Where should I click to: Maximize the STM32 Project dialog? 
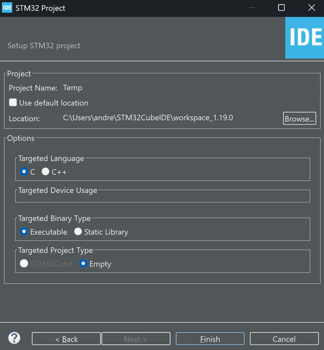pyautogui.click(x=281, y=8)
